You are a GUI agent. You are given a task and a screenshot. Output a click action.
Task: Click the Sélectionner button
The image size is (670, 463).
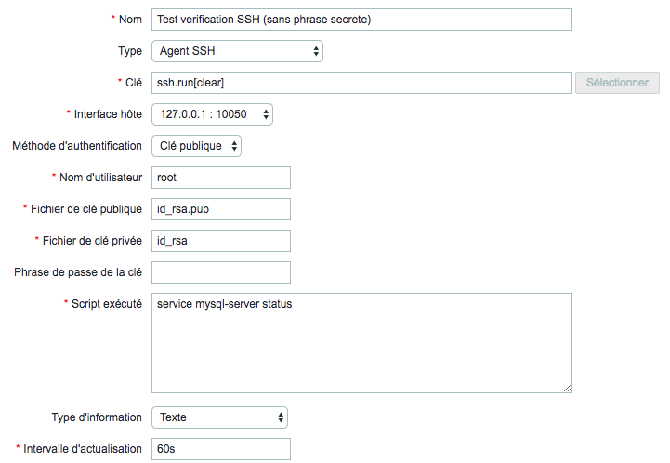coord(617,83)
